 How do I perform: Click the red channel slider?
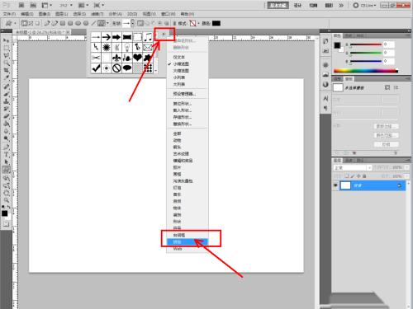coord(366,44)
